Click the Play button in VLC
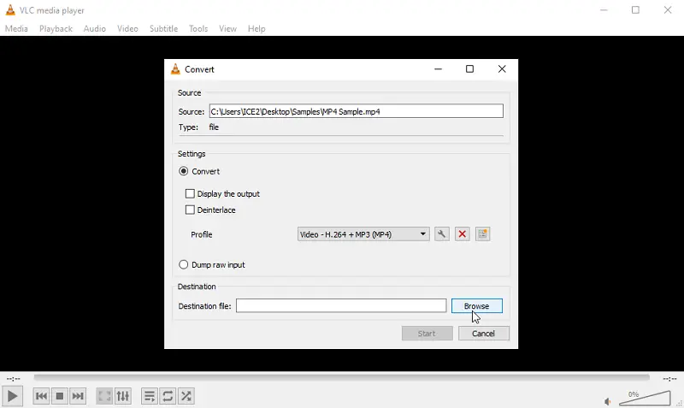Viewport: 684px width, 408px height. [12, 396]
